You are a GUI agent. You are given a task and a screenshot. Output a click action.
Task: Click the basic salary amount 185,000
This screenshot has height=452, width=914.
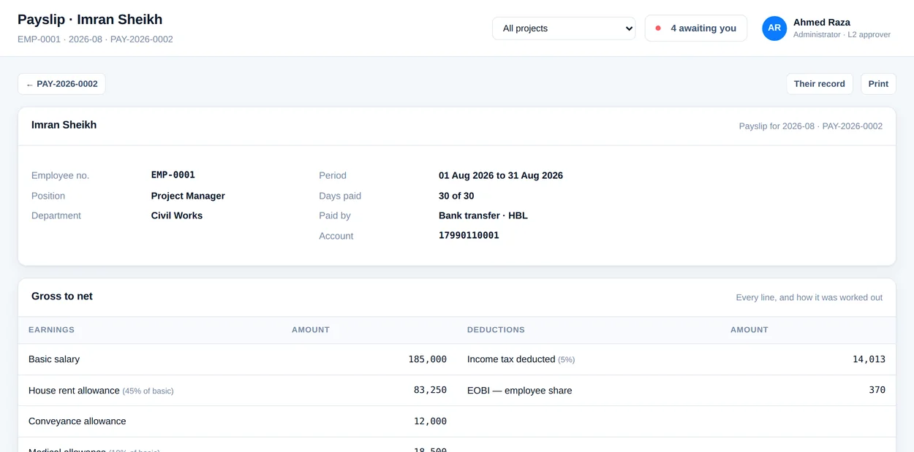point(427,359)
